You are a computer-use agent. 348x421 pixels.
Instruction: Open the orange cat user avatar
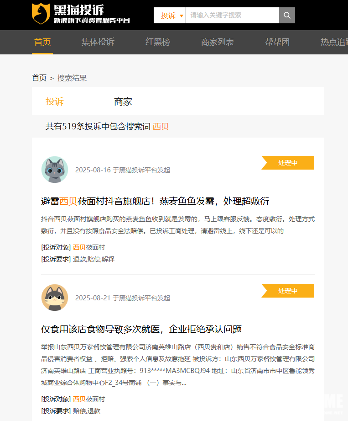click(x=55, y=298)
